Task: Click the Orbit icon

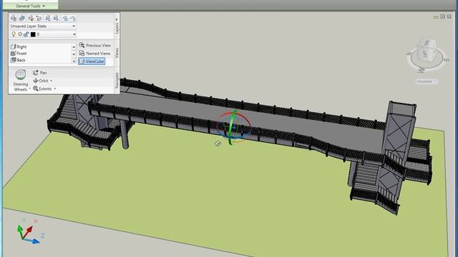Action: point(36,81)
